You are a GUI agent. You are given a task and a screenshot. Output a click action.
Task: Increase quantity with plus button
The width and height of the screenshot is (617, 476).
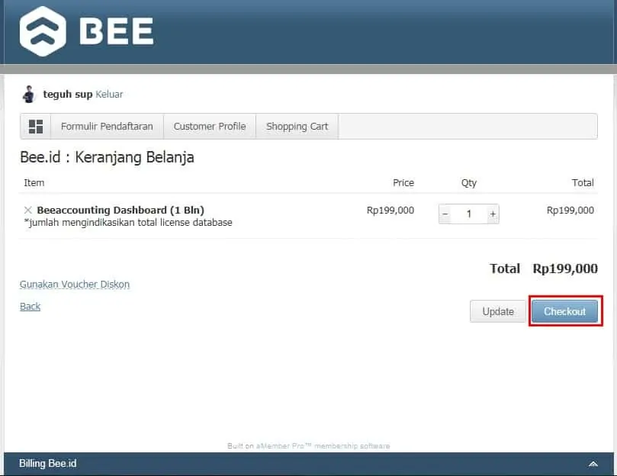(493, 214)
